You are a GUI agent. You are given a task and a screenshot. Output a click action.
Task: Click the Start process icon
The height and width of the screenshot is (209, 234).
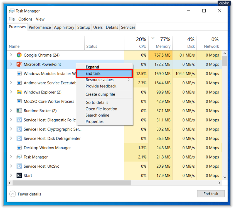point(19,175)
